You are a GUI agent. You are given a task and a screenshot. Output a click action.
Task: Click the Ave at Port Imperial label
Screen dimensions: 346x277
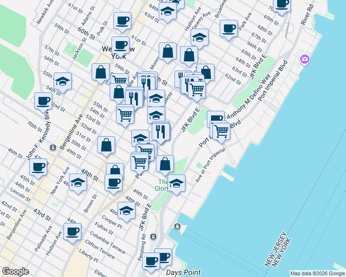pos(210,165)
